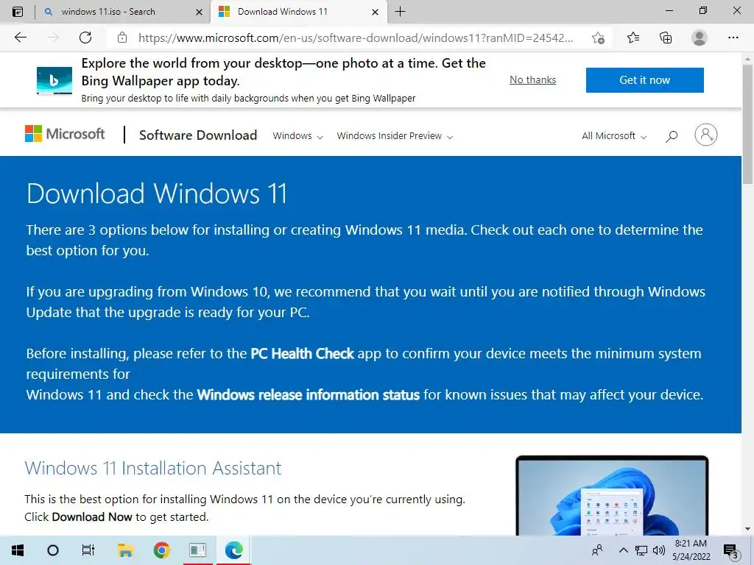
Task: Dismiss the banner with No thanks
Action: [x=533, y=79]
